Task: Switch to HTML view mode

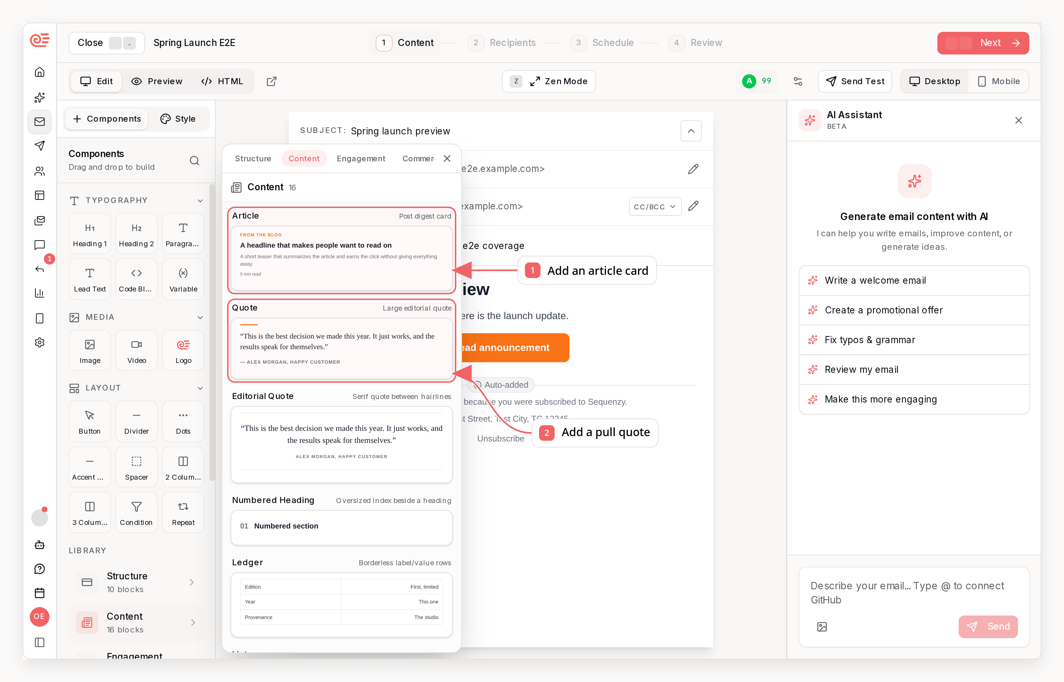Action: [222, 81]
